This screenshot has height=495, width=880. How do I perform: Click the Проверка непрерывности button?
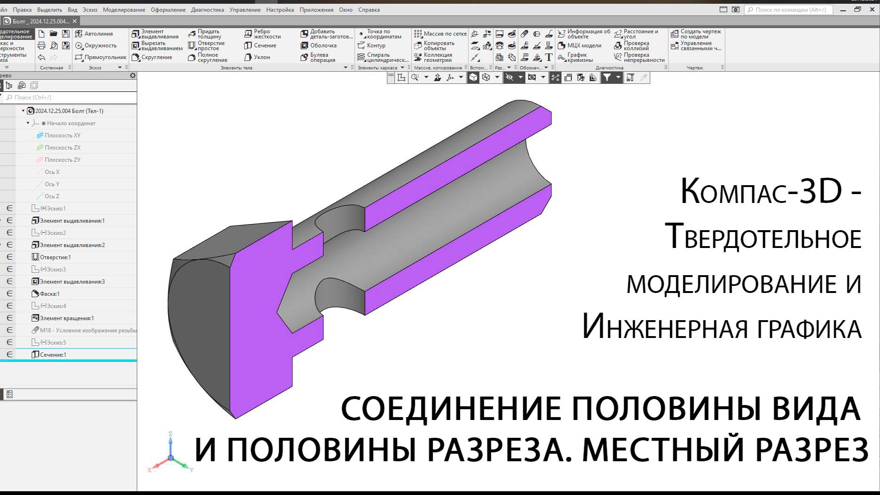click(x=639, y=57)
